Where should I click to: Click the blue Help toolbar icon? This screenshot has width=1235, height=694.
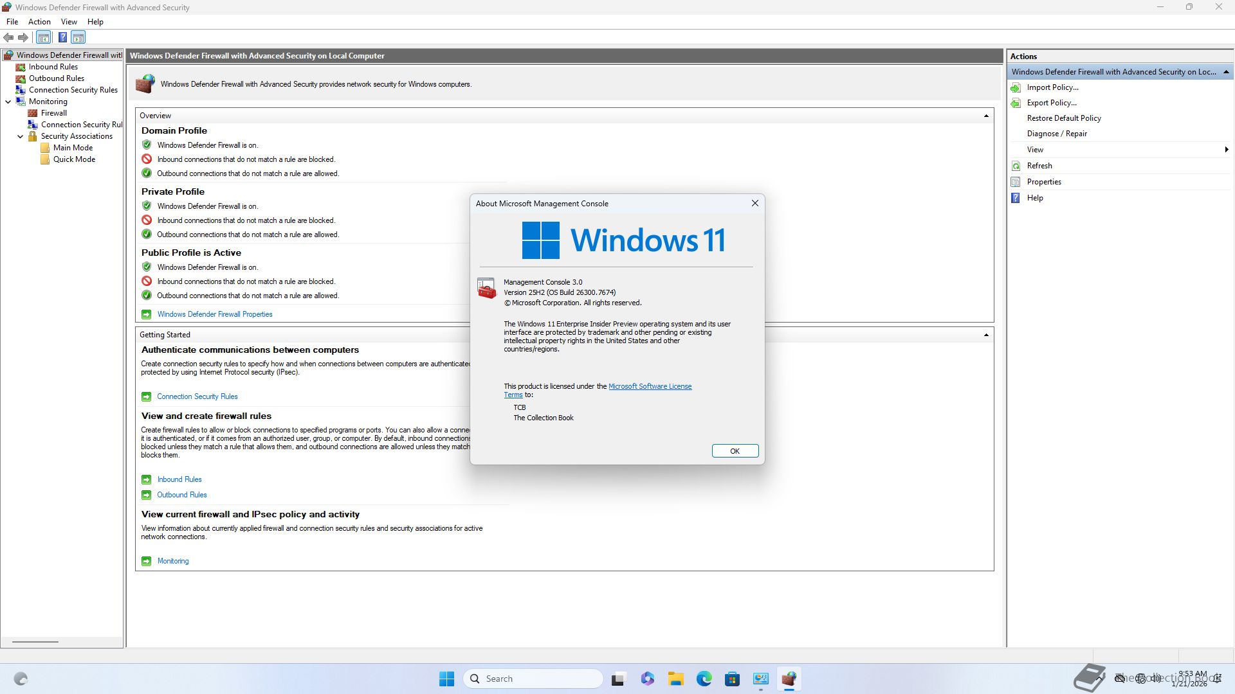pyautogui.click(x=62, y=37)
